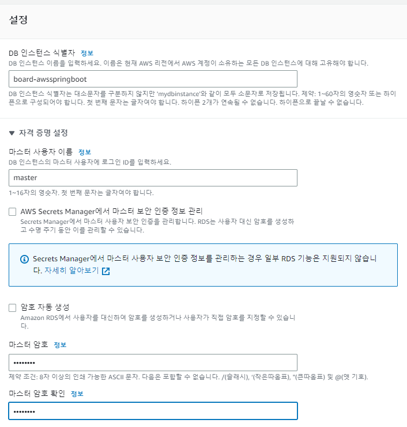Click the 자격 증명 설정 section heading text
This screenshot has height=427, width=407.
click(43, 133)
